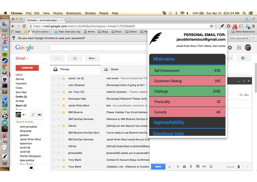
Task: Click the feather extension icon in Chrome toolbar
Action: point(222,26)
